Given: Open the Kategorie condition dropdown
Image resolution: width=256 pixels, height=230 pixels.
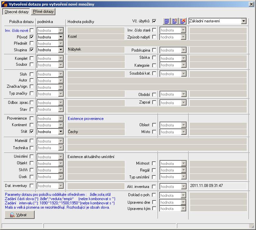Looking at the screenshot, I should 184,65.
